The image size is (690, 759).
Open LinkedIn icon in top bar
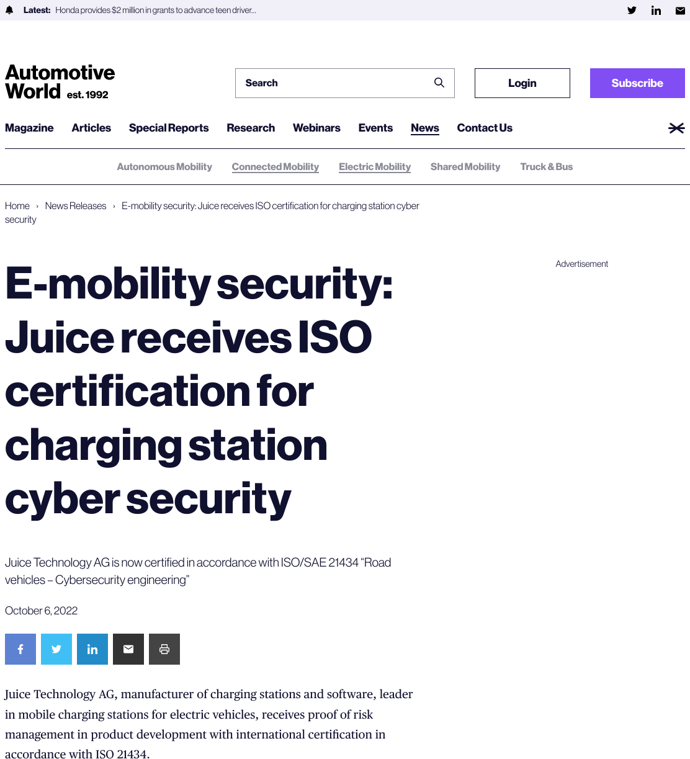point(656,10)
